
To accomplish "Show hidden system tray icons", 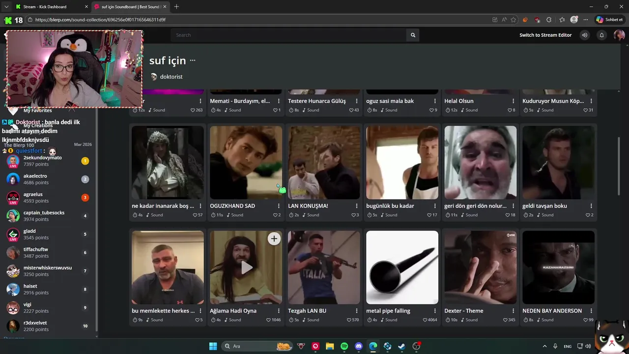I will [544, 346].
